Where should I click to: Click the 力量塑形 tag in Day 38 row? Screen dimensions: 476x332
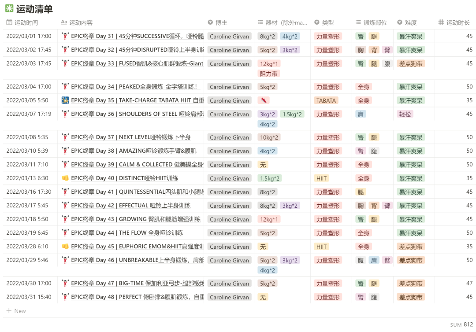[328, 151]
